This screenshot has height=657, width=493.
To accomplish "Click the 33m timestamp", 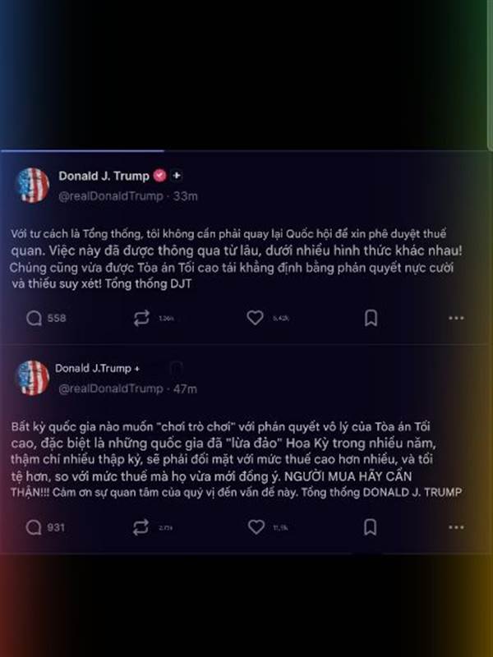I will (x=185, y=196).
